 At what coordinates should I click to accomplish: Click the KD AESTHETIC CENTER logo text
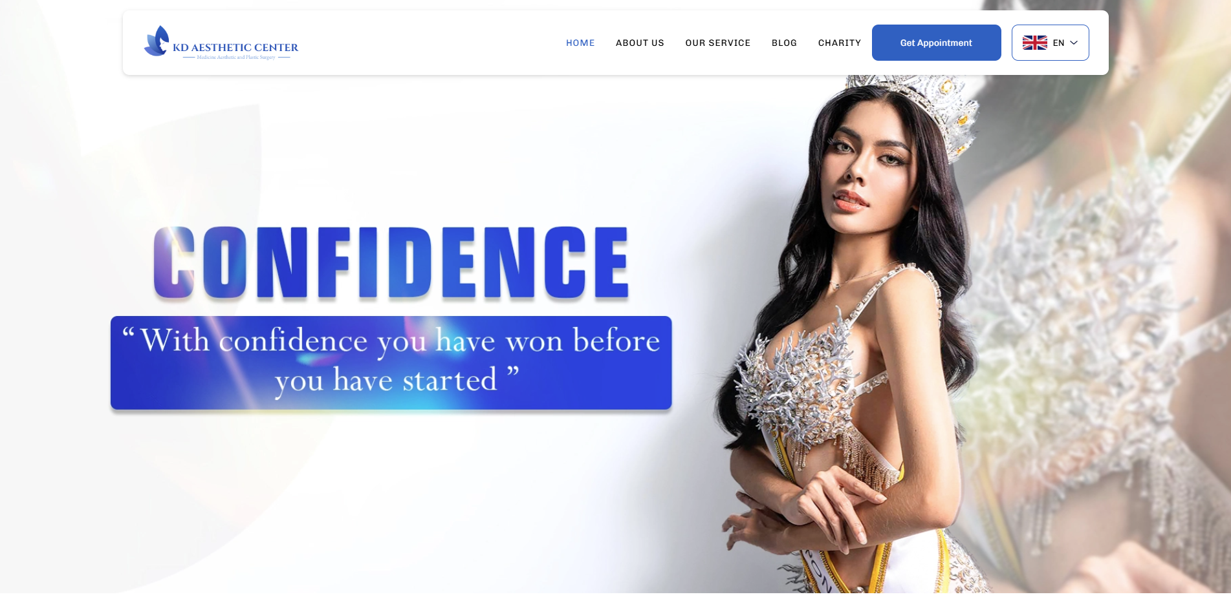(235, 47)
